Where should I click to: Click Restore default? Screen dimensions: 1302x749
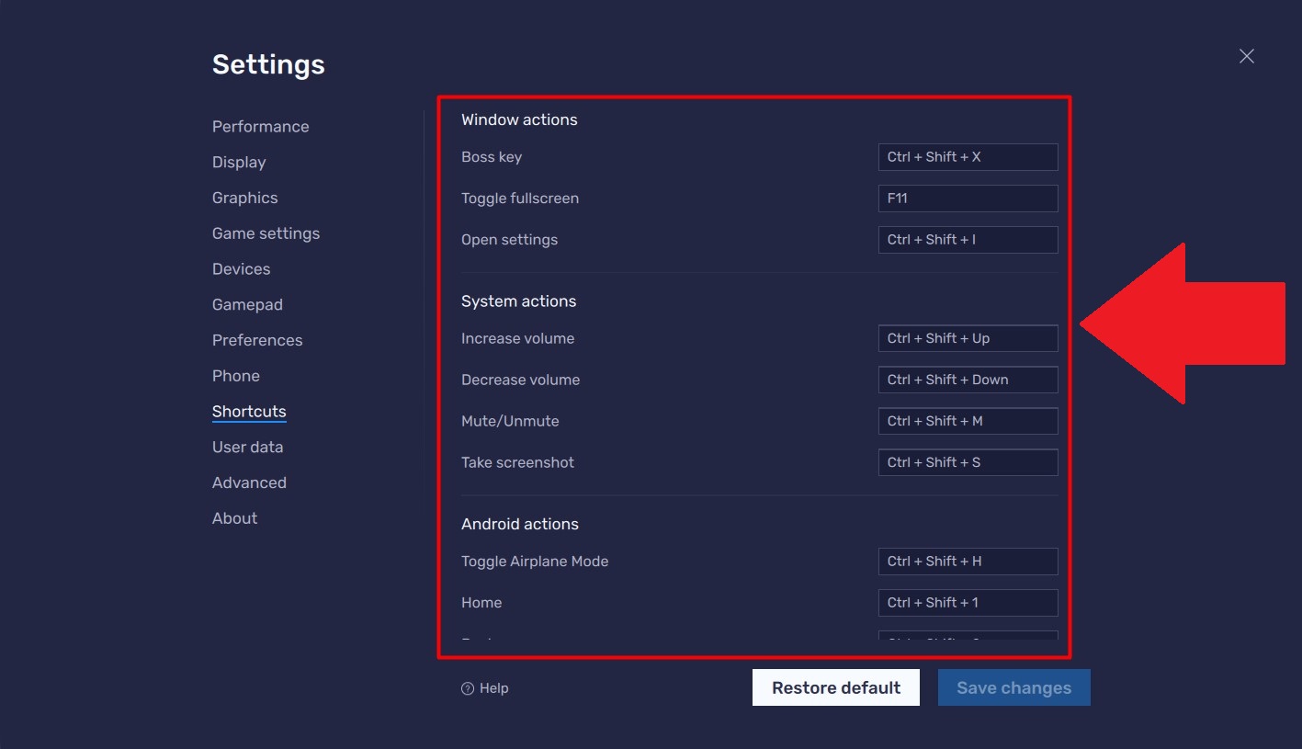coord(835,687)
